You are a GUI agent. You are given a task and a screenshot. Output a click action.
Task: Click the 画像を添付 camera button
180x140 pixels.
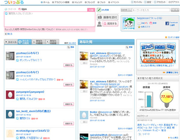point(108,17)
